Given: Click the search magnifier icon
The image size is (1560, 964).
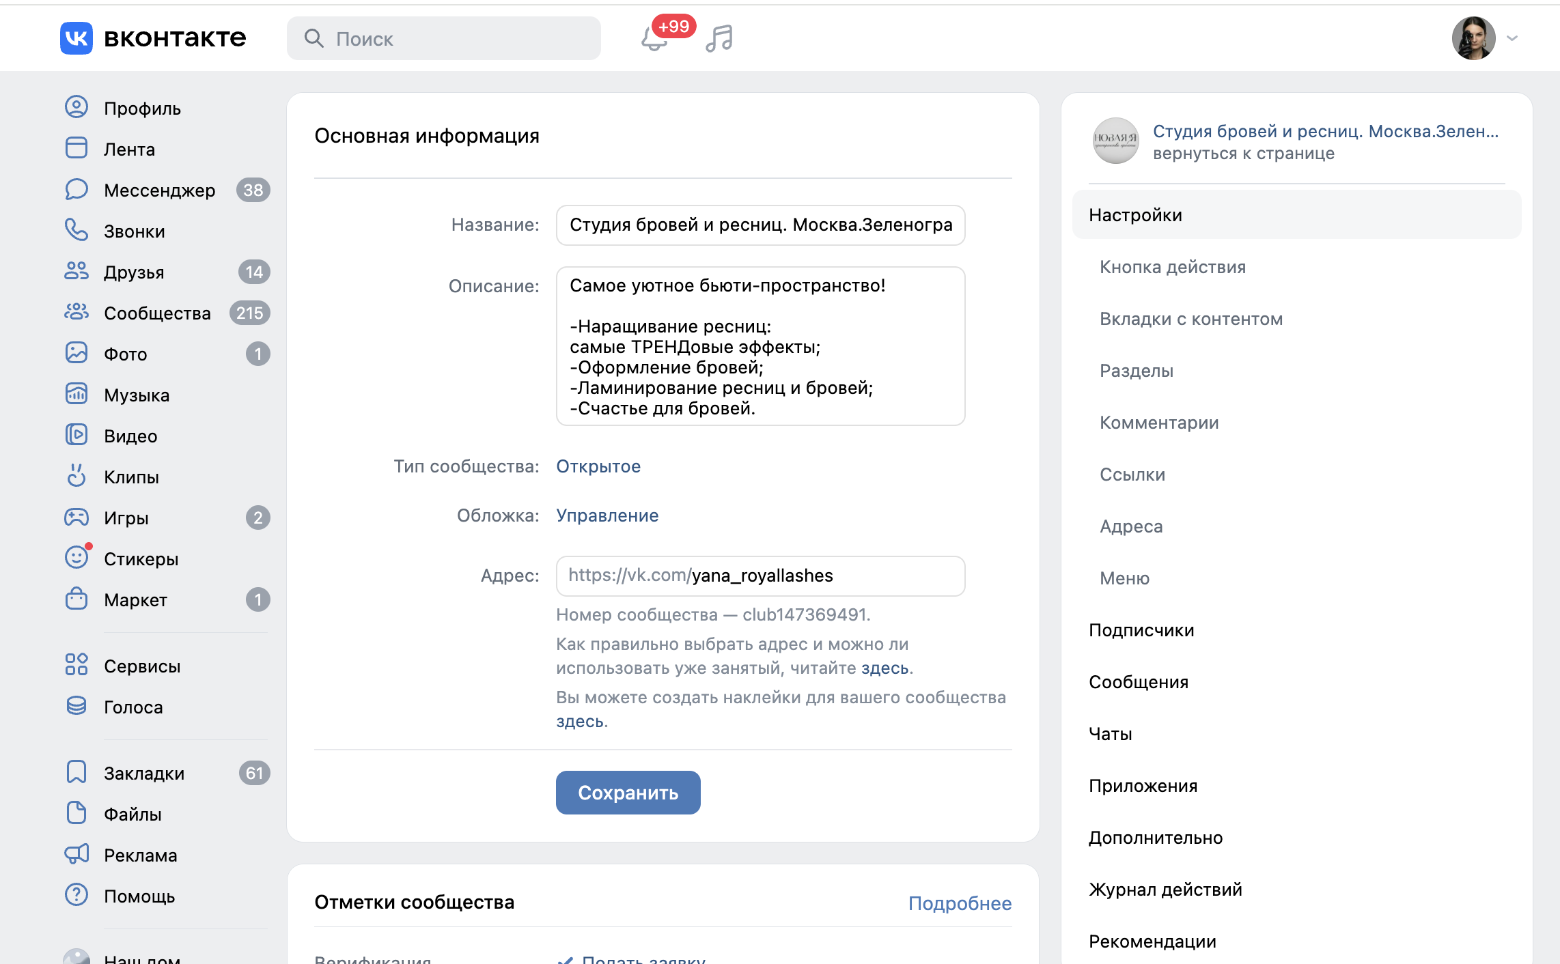Looking at the screenshot, I should click(x=314, y=38).
